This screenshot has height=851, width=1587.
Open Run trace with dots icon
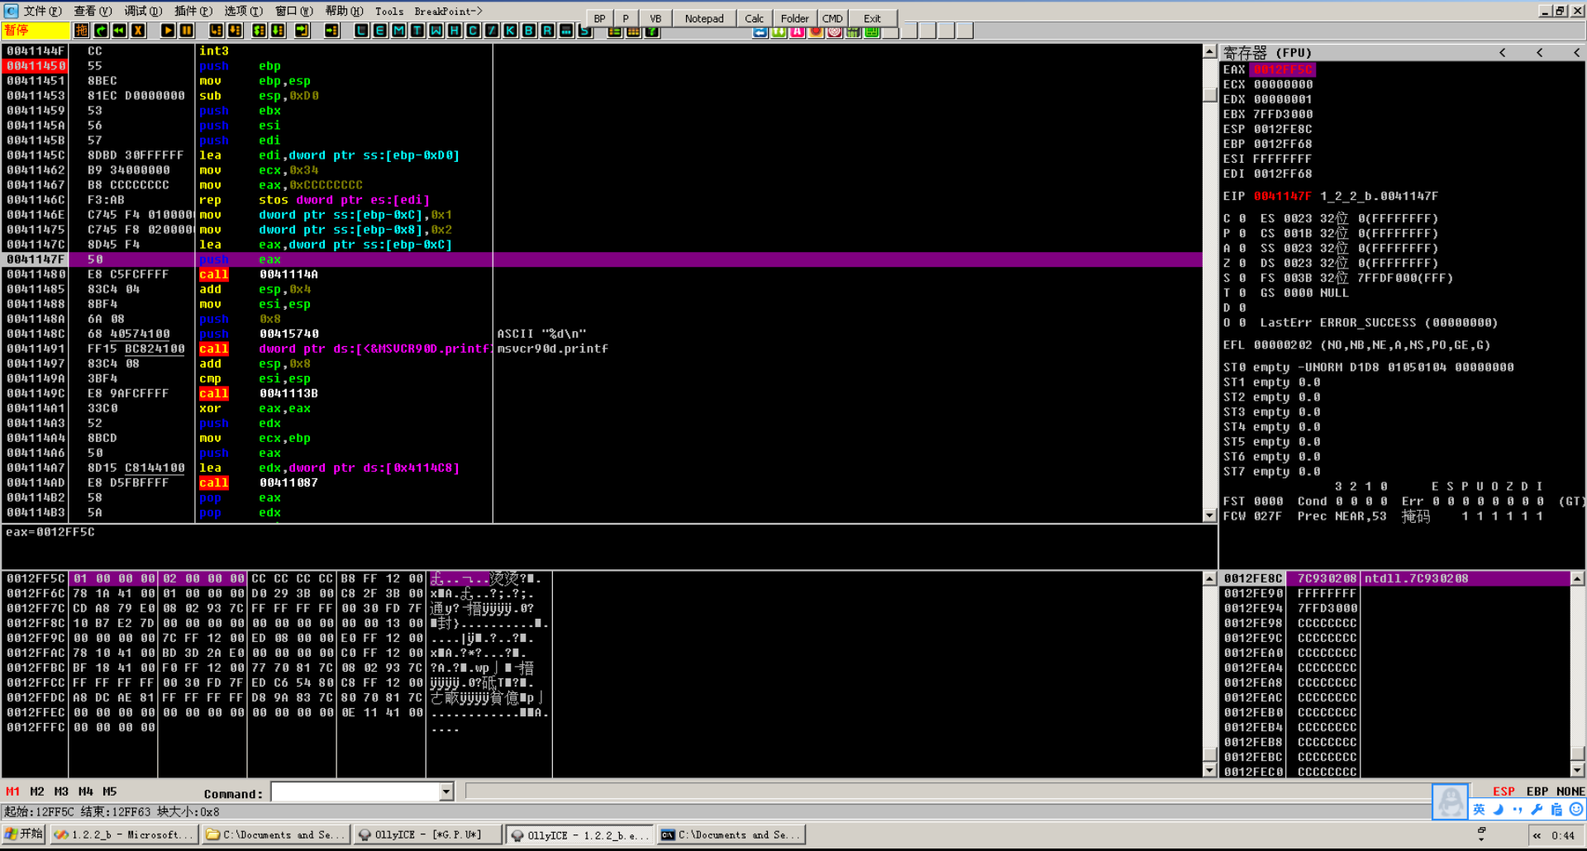click(565, 31)
